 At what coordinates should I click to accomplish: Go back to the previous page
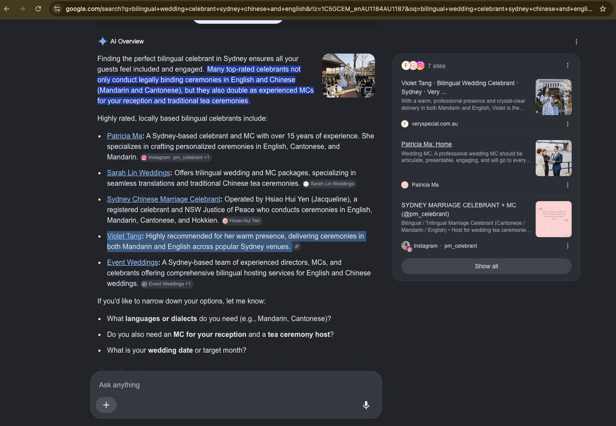point(7,9)
